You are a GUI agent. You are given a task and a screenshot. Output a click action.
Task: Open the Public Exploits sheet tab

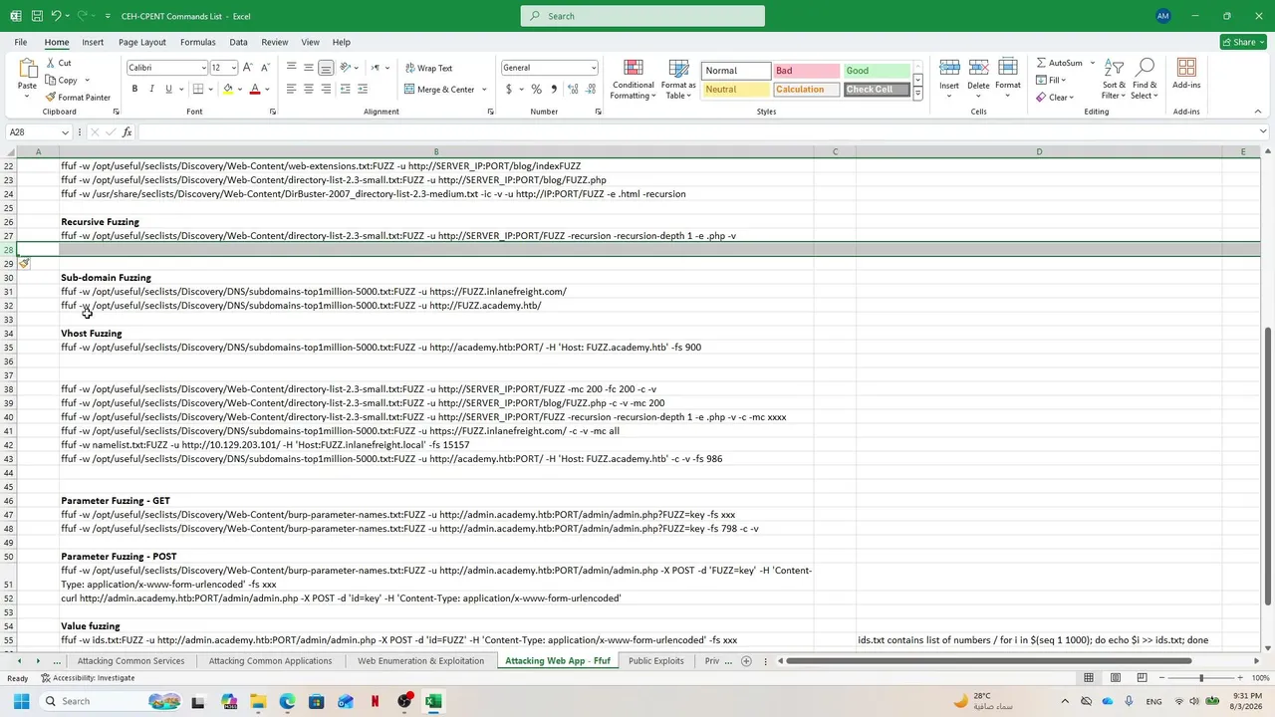655,661
